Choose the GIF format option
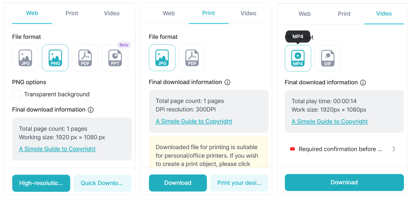The image size is (412, 197). pyautogui.click(x=327, y=58)
